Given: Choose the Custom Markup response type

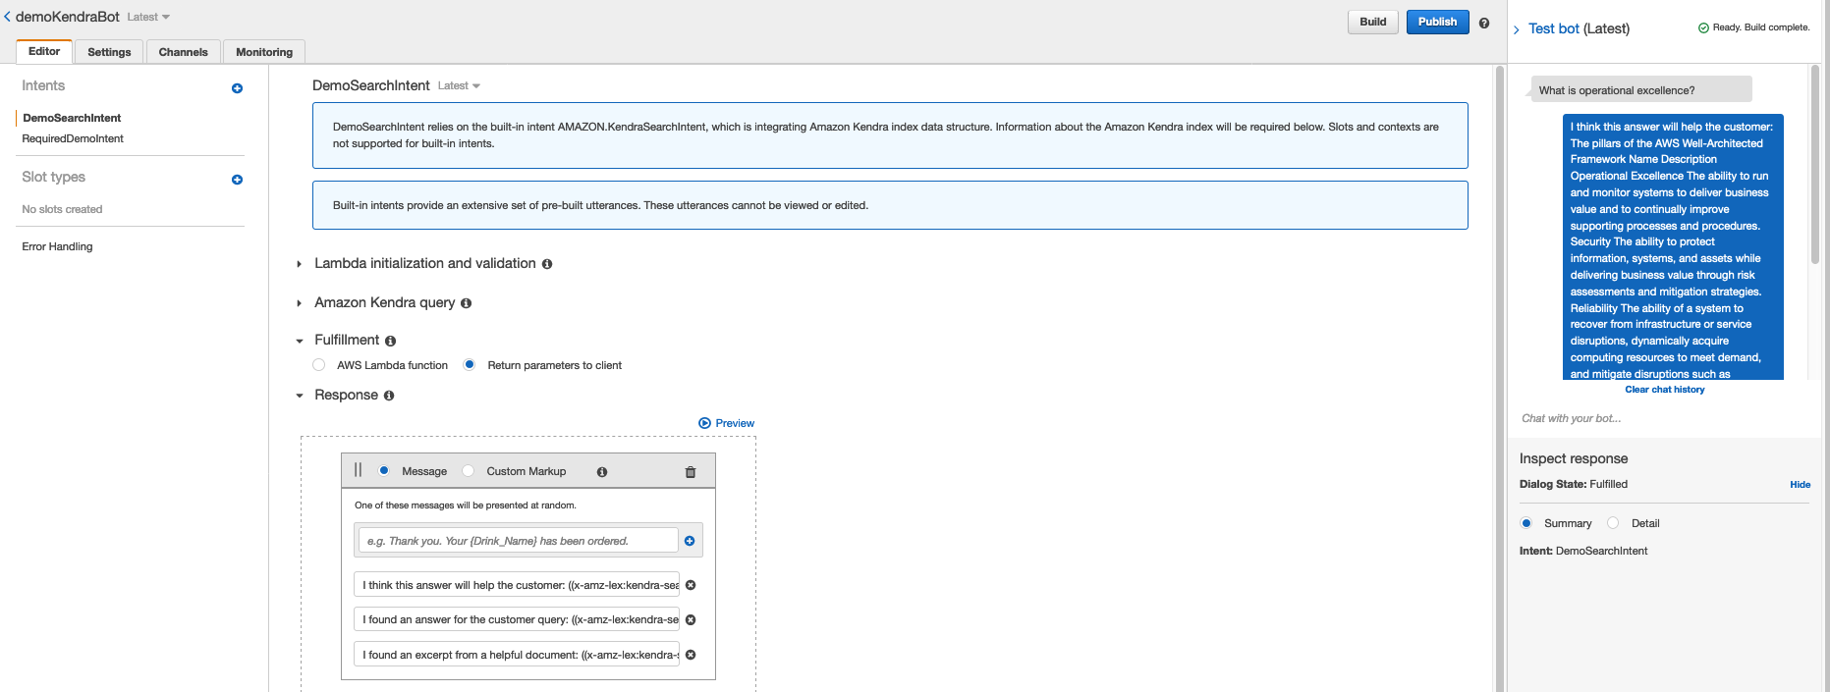Looking at the screenshot, I should coord(468,471).
